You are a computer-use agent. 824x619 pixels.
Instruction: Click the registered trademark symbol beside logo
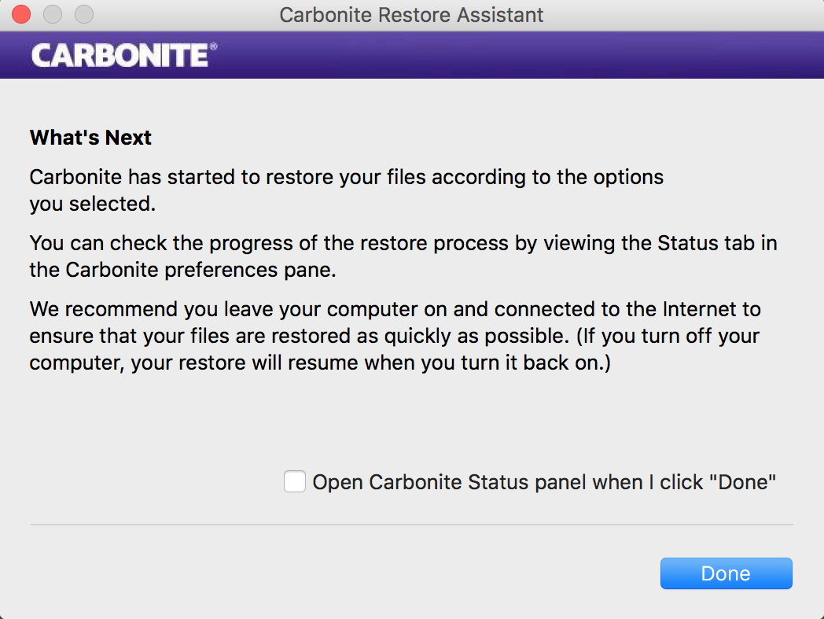[214, 47]
